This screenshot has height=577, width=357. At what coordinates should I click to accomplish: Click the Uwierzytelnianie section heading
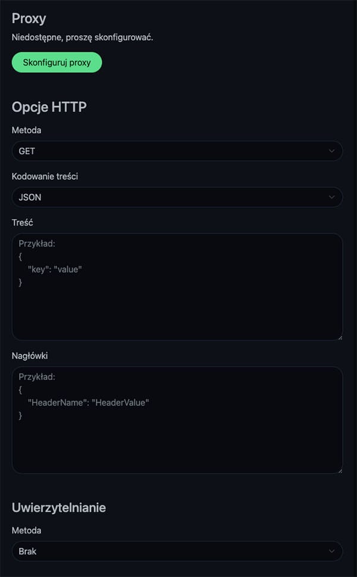point(59,507)
